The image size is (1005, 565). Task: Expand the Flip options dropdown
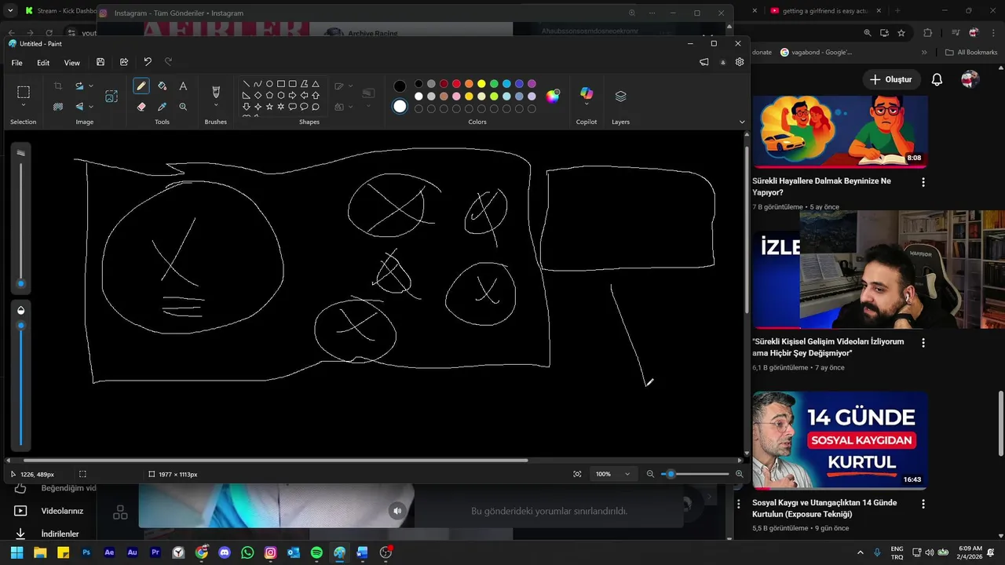[x=91, y=107]
